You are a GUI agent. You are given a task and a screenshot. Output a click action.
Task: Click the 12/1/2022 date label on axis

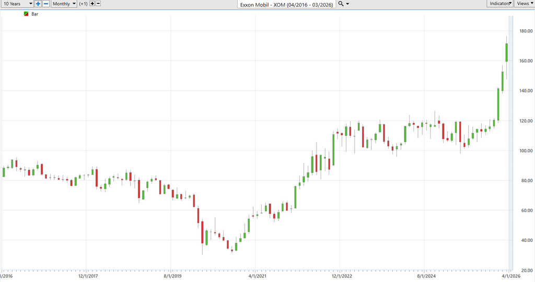click(x=340, y=276)
